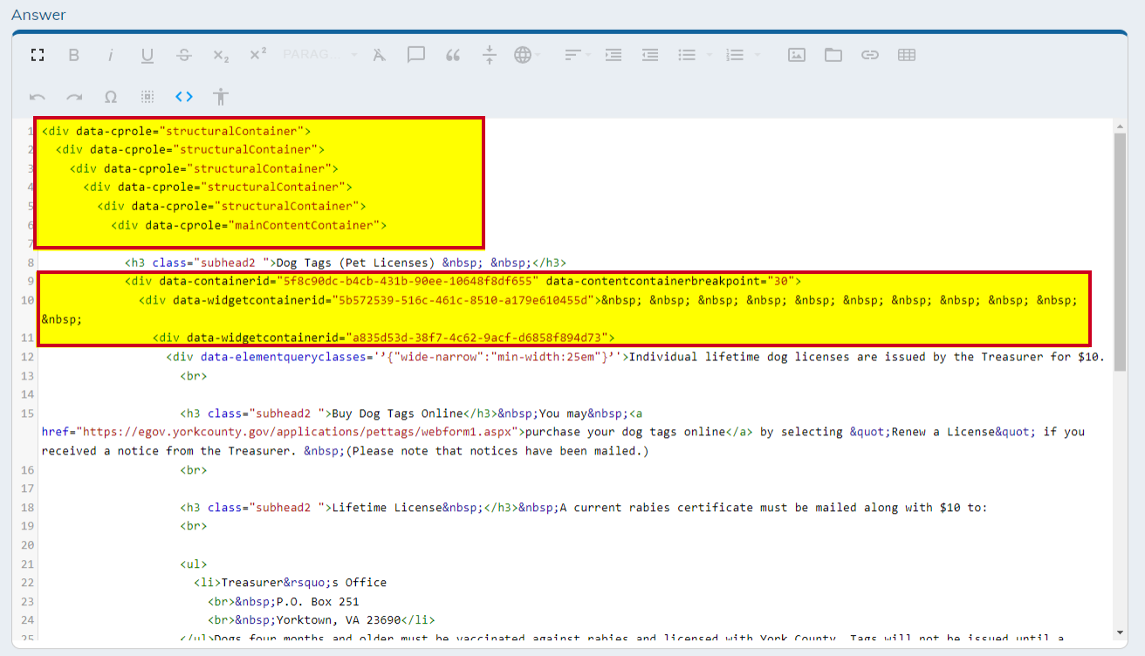Toggle fullscreen editor mode
Screen dimensions: 1145x656
pyautogui.click(x=37, y=55)
